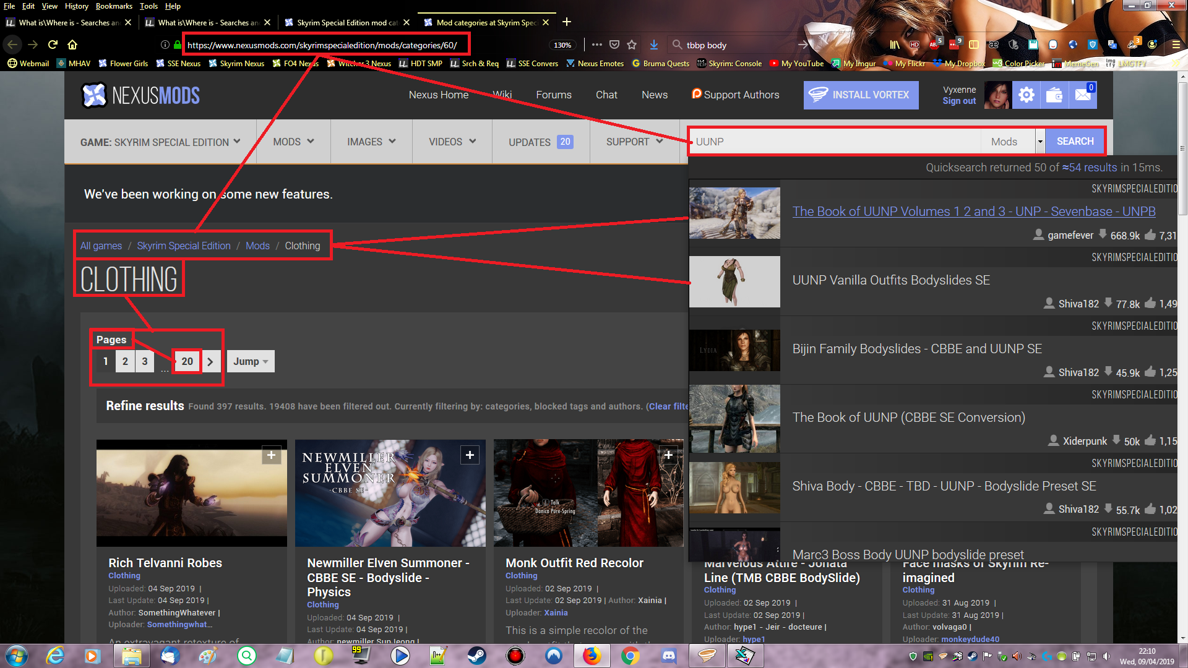
Task: Open the Firefox home page icon
Action: (x=72, y=45)
